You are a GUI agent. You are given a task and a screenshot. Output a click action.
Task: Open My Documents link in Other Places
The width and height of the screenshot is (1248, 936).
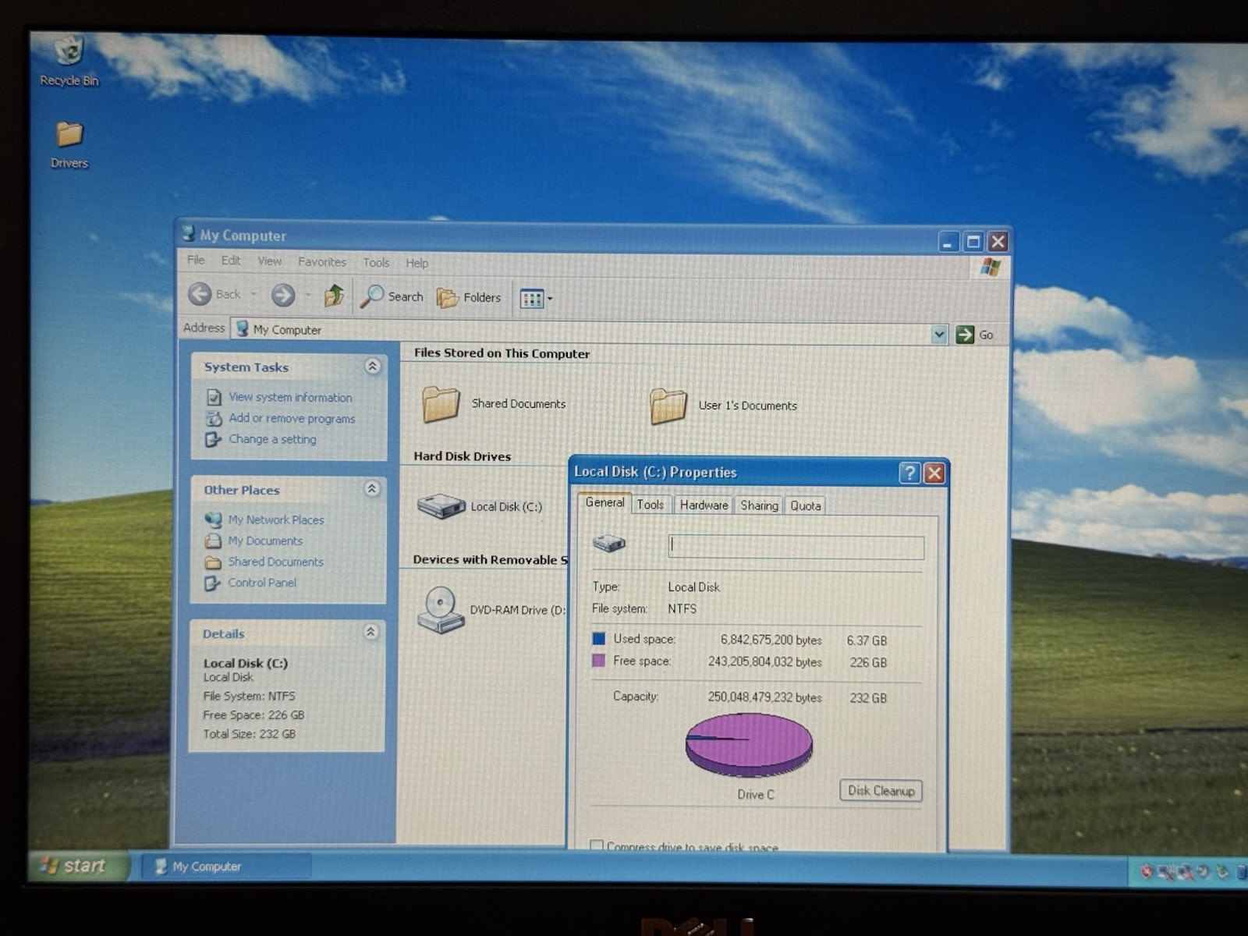click(265, 541)
